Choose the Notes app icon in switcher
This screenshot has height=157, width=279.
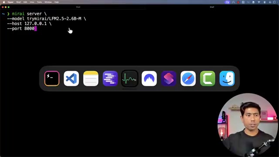point(91,78)
